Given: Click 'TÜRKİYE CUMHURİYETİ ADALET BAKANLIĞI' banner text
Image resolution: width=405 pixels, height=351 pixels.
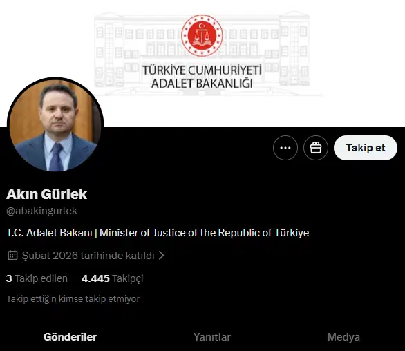Looking at the screenshot, I should coord(202,77).
